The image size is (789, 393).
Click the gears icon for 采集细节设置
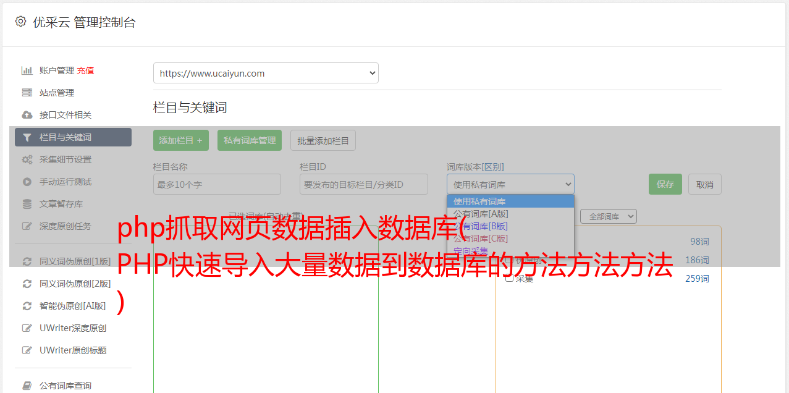[27, 159]
